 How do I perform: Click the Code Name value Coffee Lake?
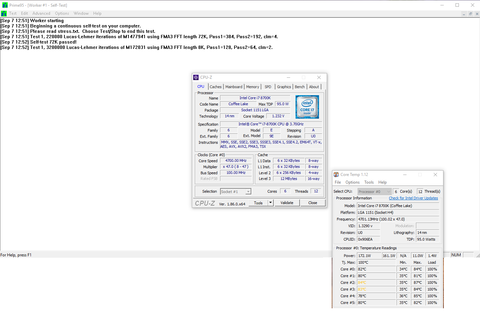pos(238,104)
